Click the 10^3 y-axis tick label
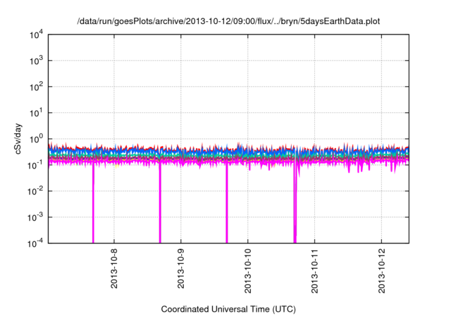Screen dimensions: 451x316 tap(37, 61)
